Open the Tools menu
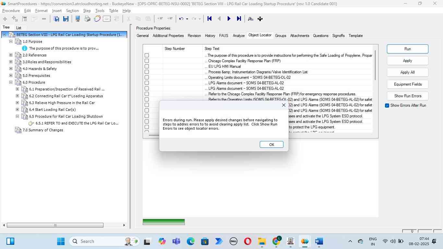Image resolution: width=443 pixels, height=249 pixels. tap(100, 11)
